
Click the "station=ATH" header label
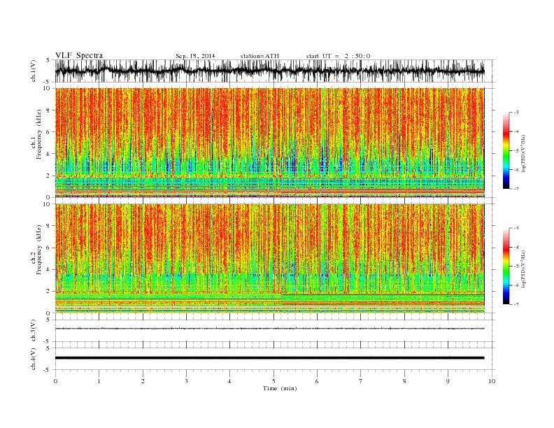[260, 56]
